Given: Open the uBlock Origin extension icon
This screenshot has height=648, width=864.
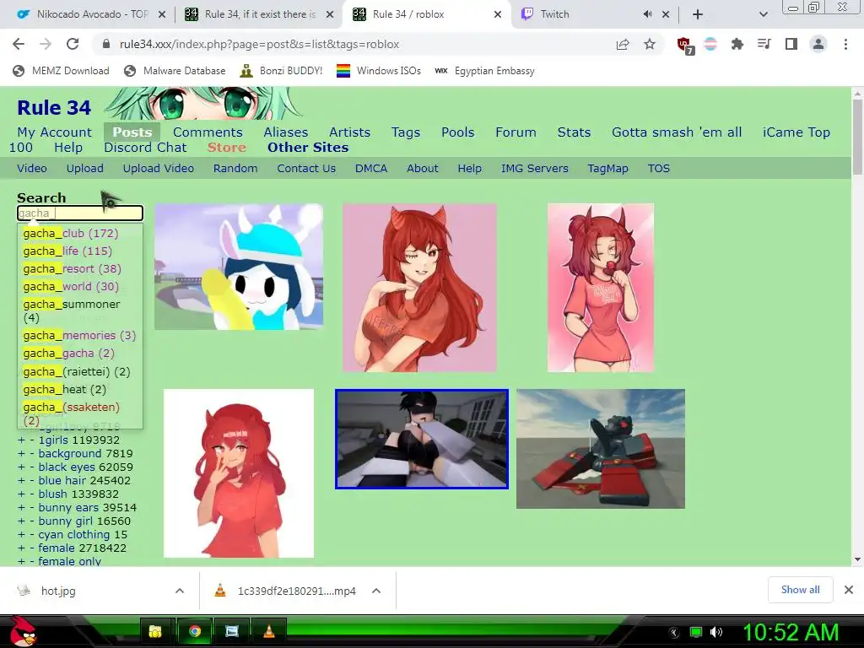Looking at the screenshot, I should tap(685, 46).
